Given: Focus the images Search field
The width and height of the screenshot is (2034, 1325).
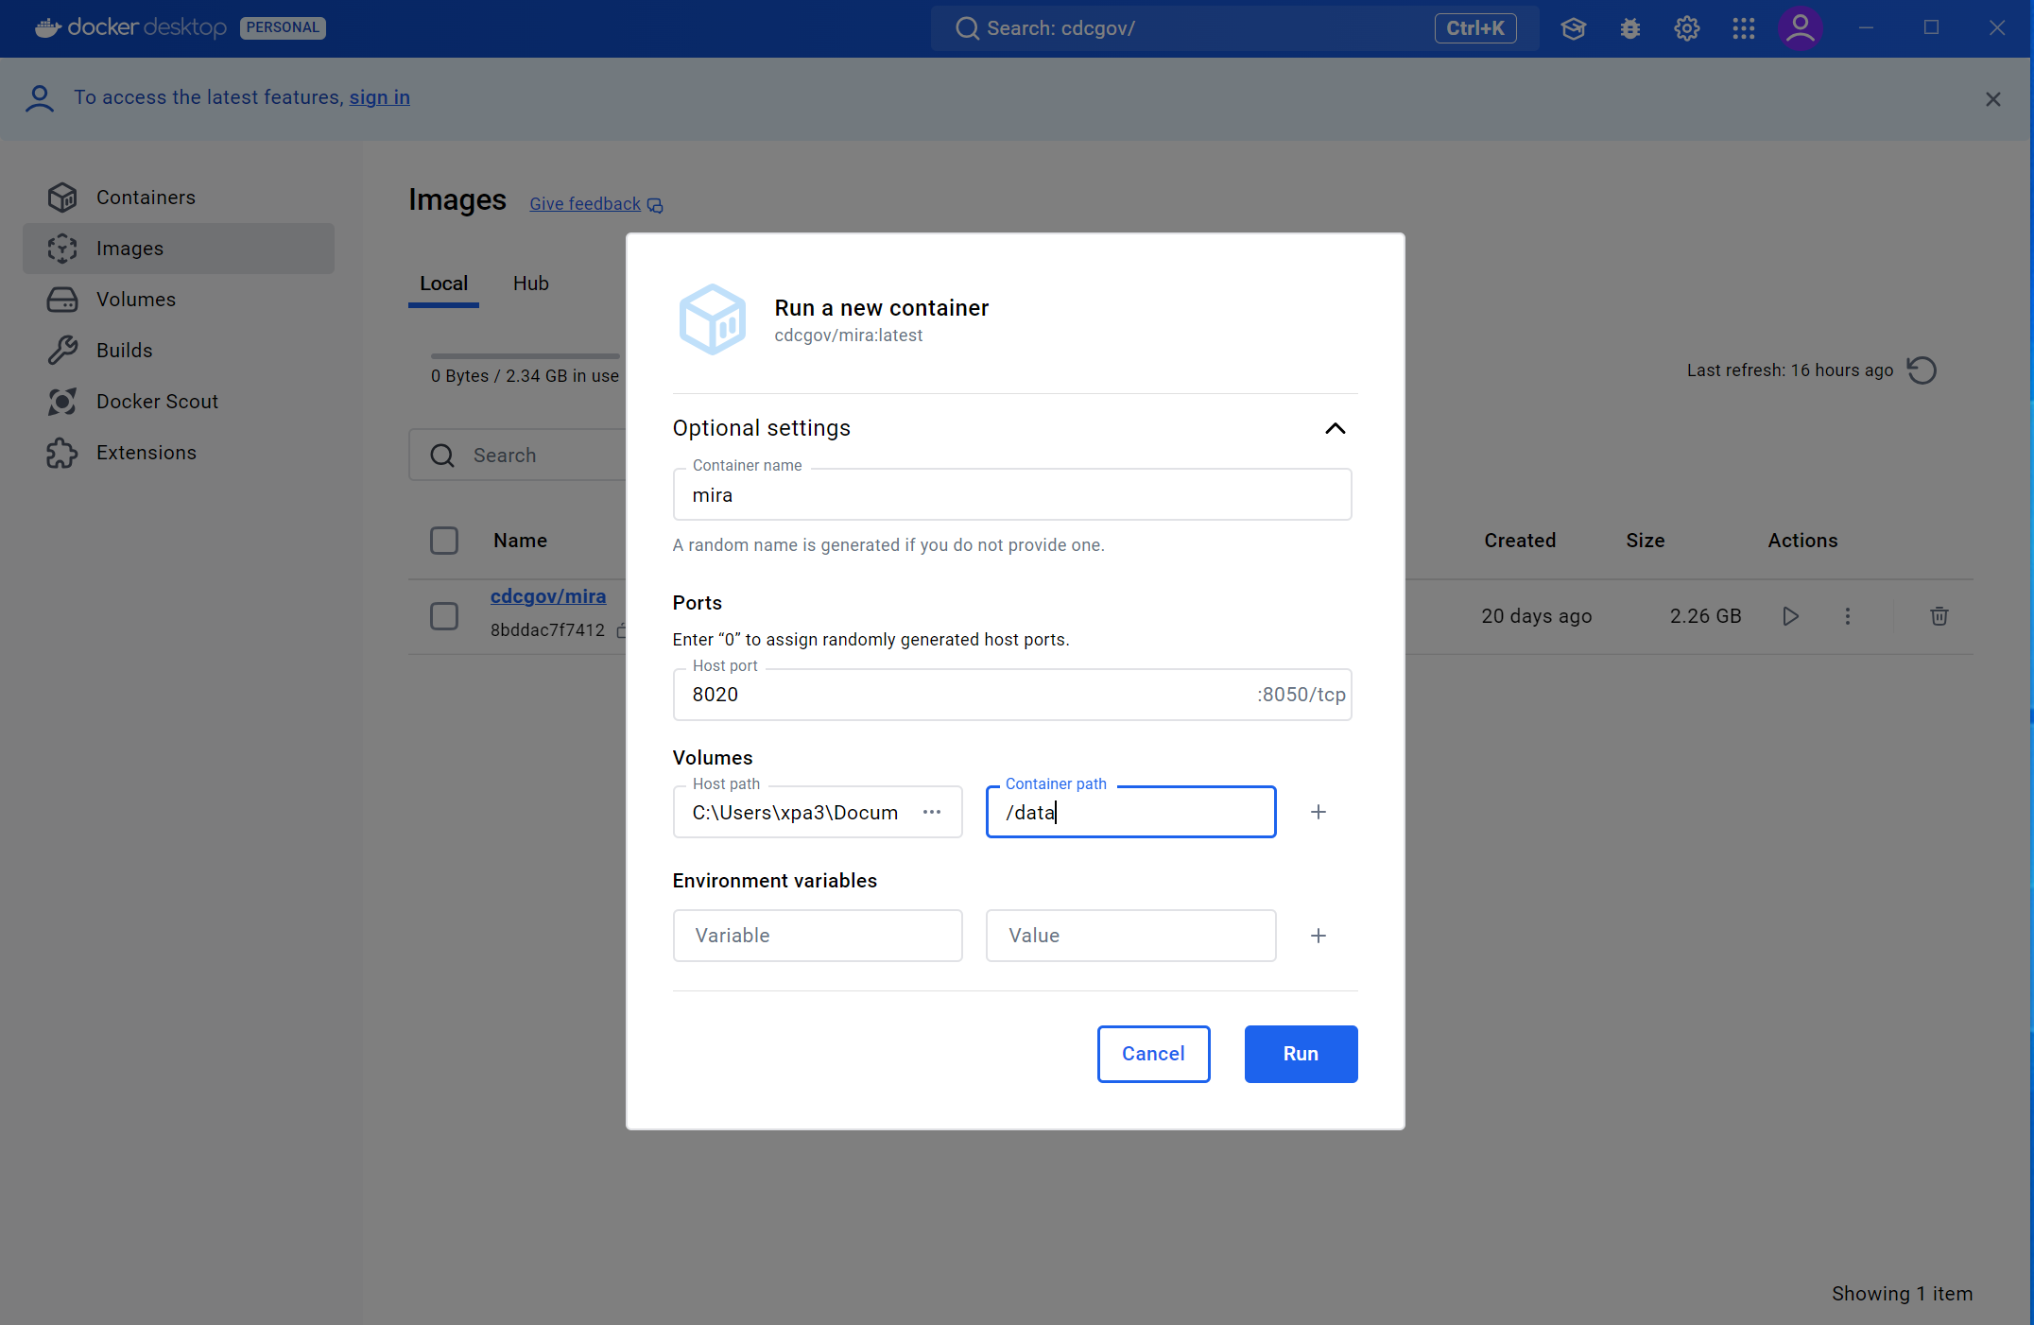Looking at the screenshot, I should point(517,456).
